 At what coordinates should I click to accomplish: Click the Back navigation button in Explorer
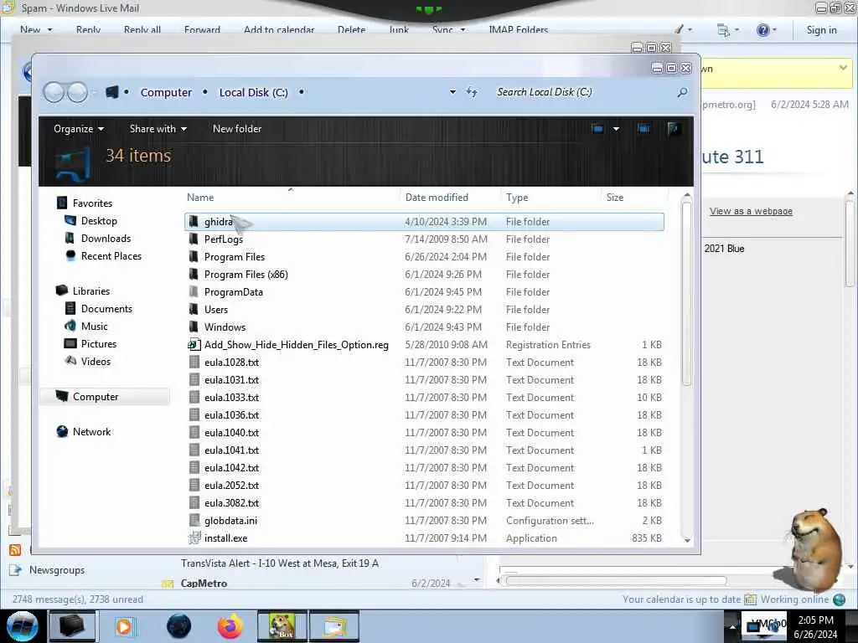pyautogui.click(x=54, y=92)
